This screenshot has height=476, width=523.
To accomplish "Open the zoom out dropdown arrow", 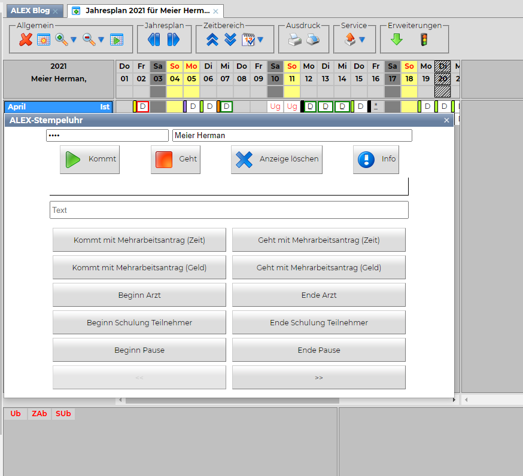I will point(101,40).
